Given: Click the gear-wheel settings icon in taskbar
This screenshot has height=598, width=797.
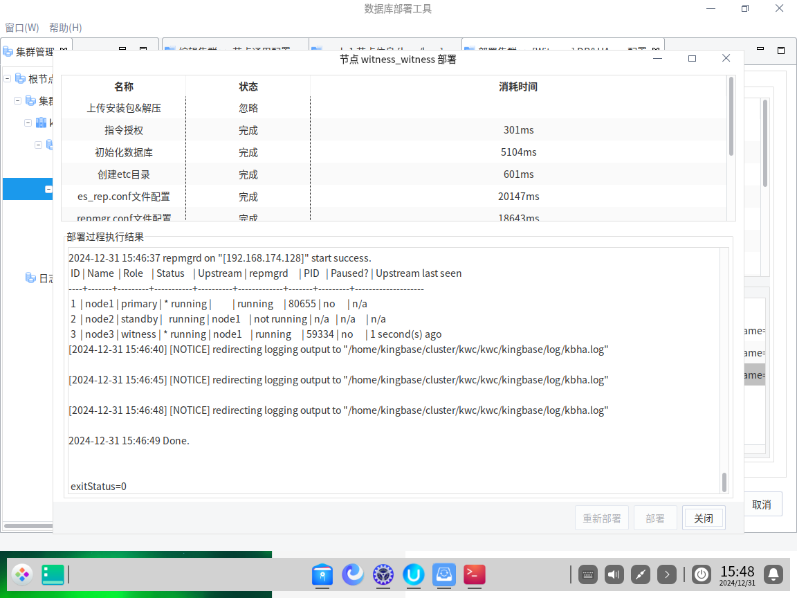Looking at the screenshot, I should (x=383, y=574).
